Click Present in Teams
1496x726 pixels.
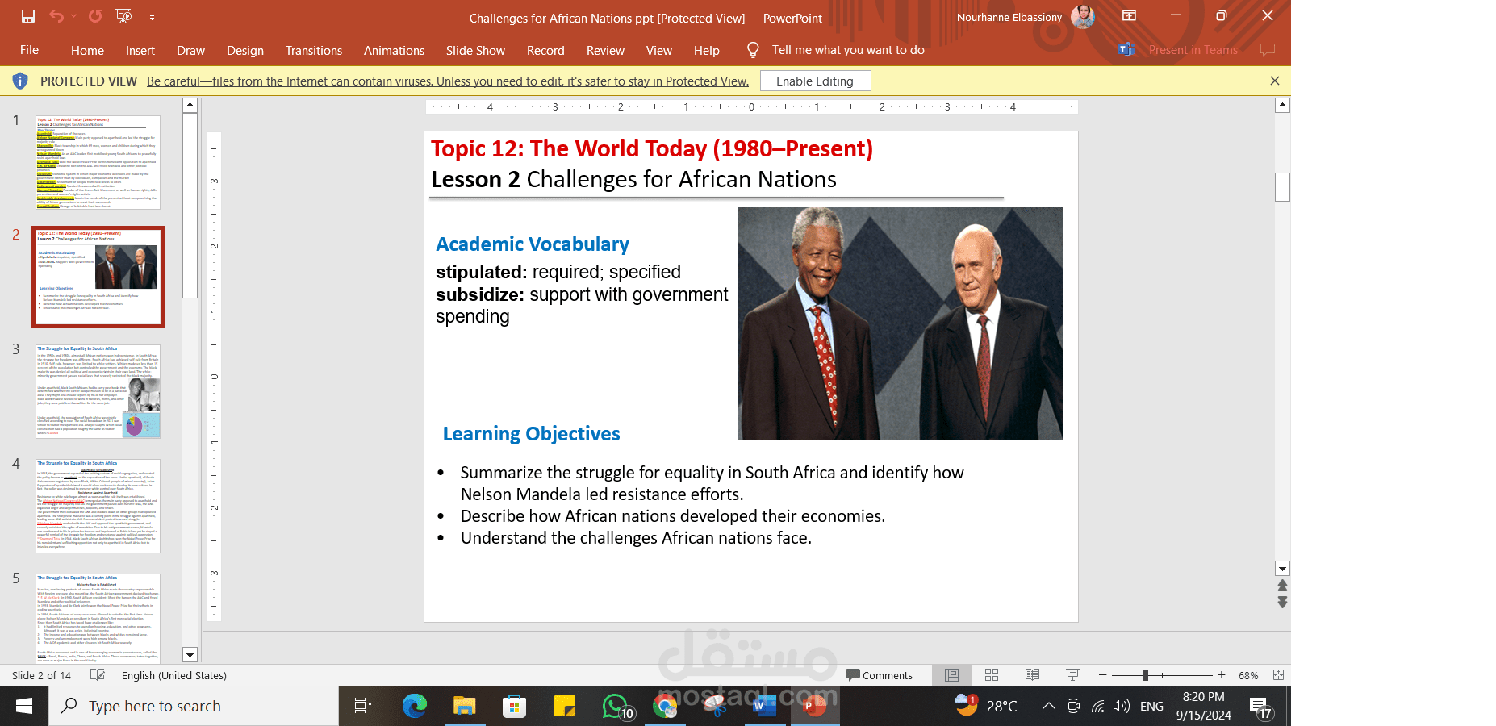click(x=1193, y=49)
